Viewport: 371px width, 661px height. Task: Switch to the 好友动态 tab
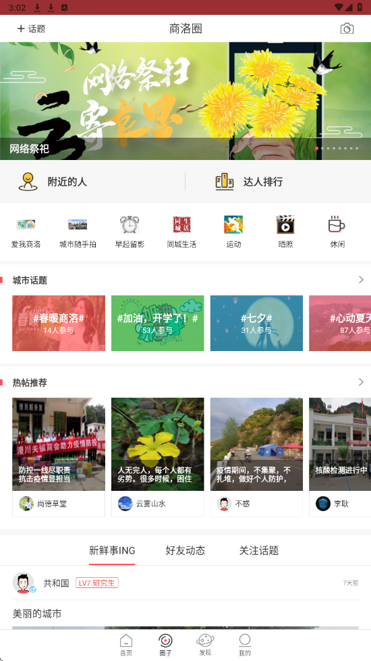pos(185,550)
